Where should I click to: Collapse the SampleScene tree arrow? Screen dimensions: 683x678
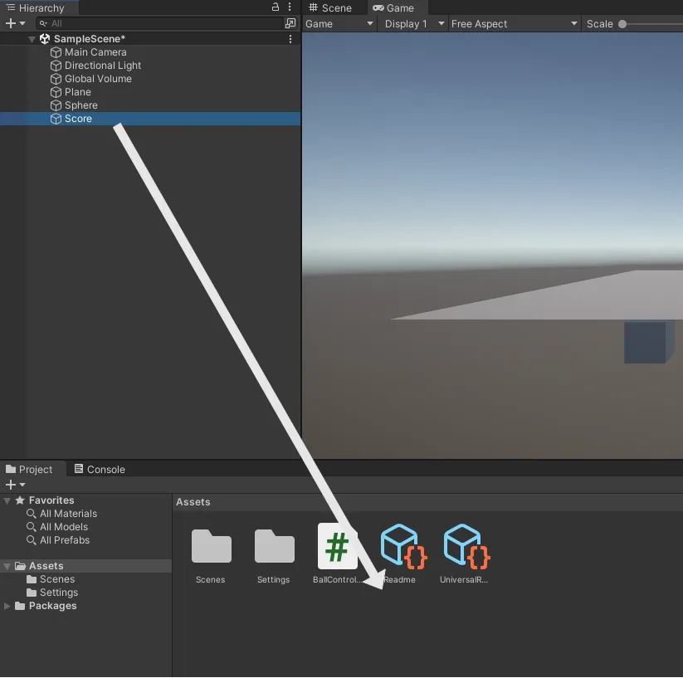[x=32, y=39]
